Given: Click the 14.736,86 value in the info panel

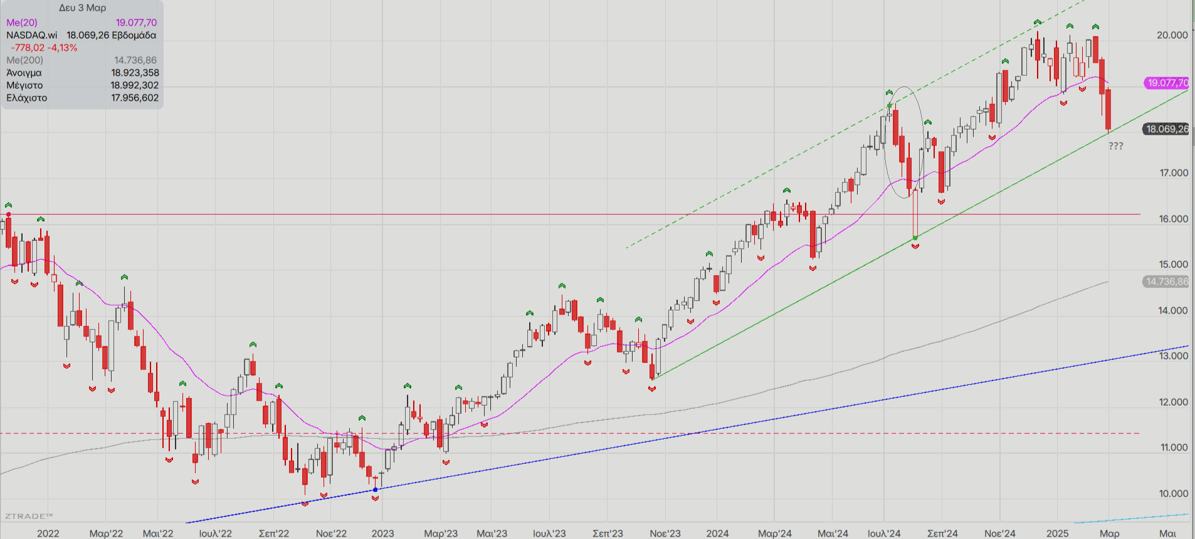Looking at the screenshot, I should coord(135,60).
